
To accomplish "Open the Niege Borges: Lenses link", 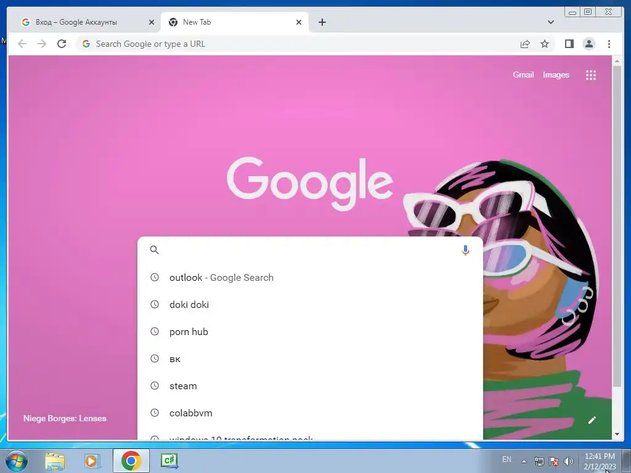I will point(65,418).
